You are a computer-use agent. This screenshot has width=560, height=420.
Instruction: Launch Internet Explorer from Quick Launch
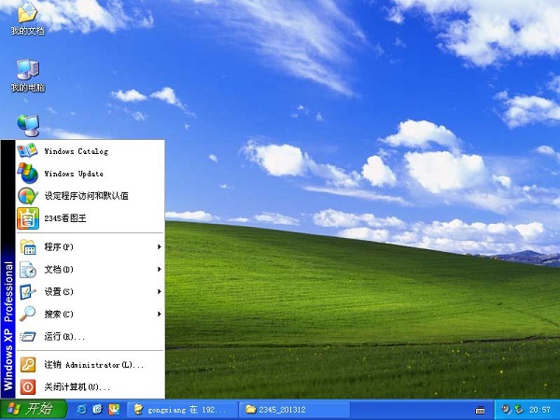[82, 409]
